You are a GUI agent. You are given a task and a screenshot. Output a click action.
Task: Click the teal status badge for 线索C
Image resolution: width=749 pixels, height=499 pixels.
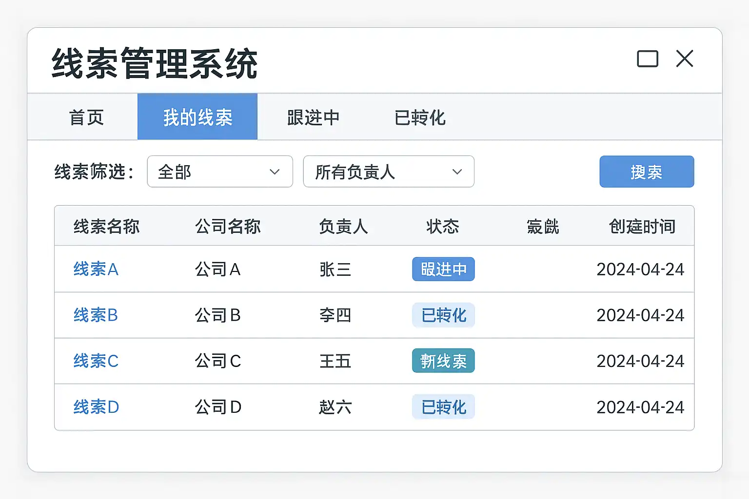click(x=443, y=361)
